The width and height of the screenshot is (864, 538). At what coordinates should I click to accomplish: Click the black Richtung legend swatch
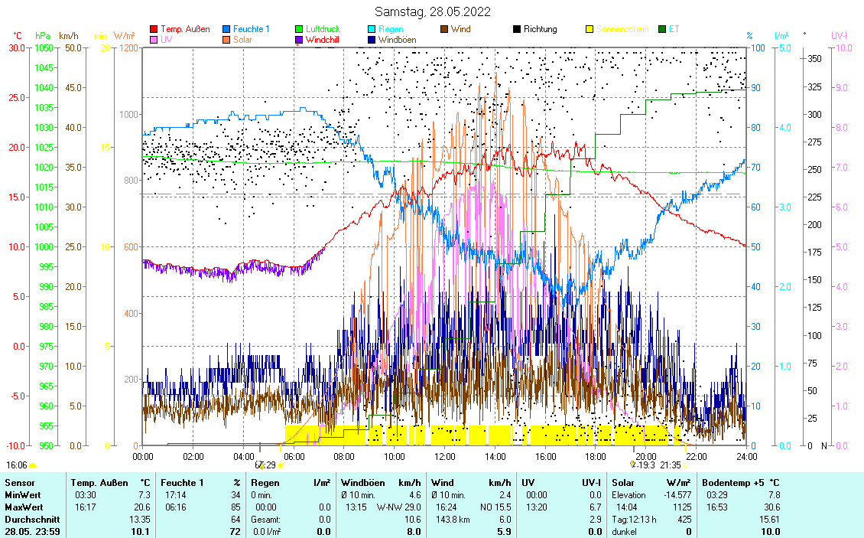[517, 29]
